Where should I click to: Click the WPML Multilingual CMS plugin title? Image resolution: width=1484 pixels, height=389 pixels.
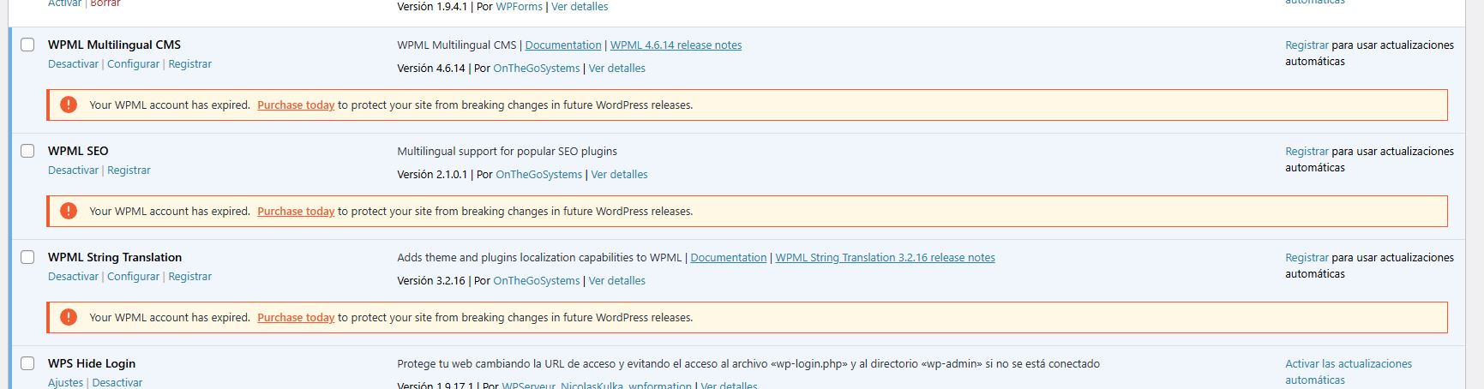(x=114, y=45)
